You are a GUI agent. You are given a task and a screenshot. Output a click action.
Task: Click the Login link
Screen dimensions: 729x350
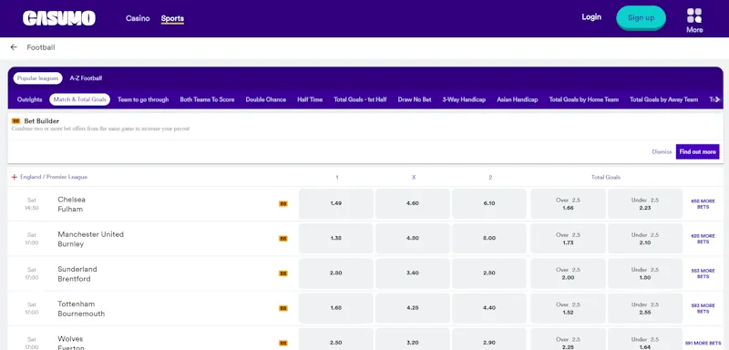pos(591,16)
